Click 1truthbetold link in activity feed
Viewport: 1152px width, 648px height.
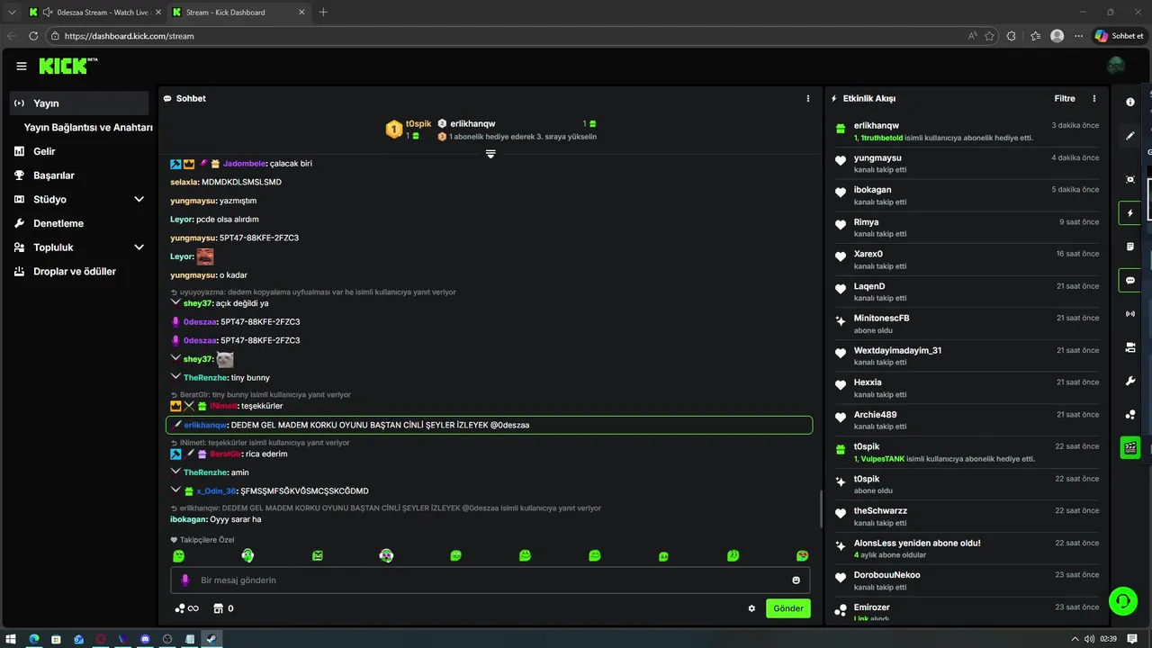pyautogui.click(x=882, y=138)
